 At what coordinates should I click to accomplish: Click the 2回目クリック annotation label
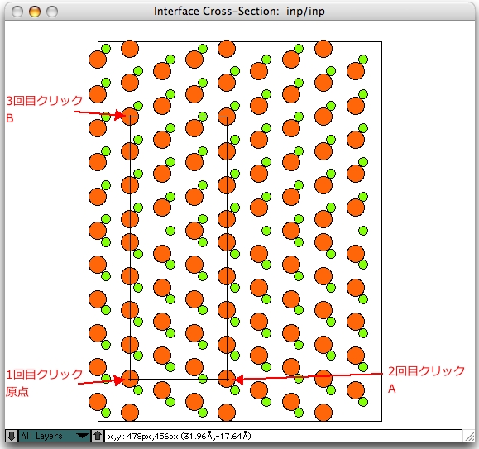coord(426,371)
